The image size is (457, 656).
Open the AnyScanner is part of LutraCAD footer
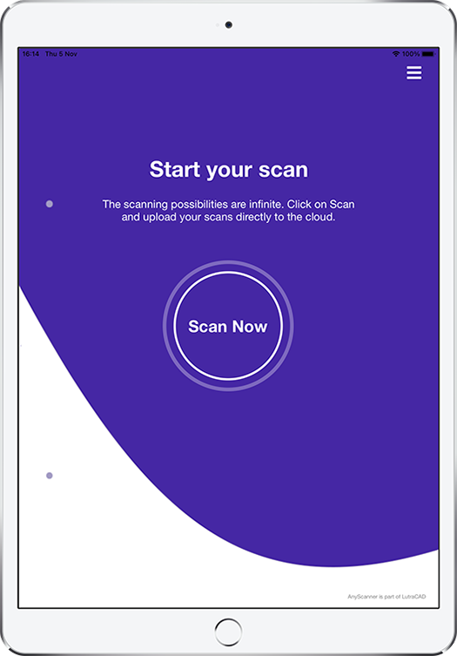point(386,597)
